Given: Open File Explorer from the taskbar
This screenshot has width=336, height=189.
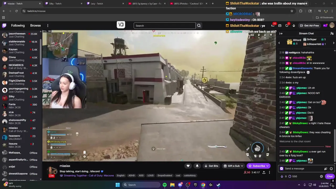Looking at the screenshot, I should point(172,185).
